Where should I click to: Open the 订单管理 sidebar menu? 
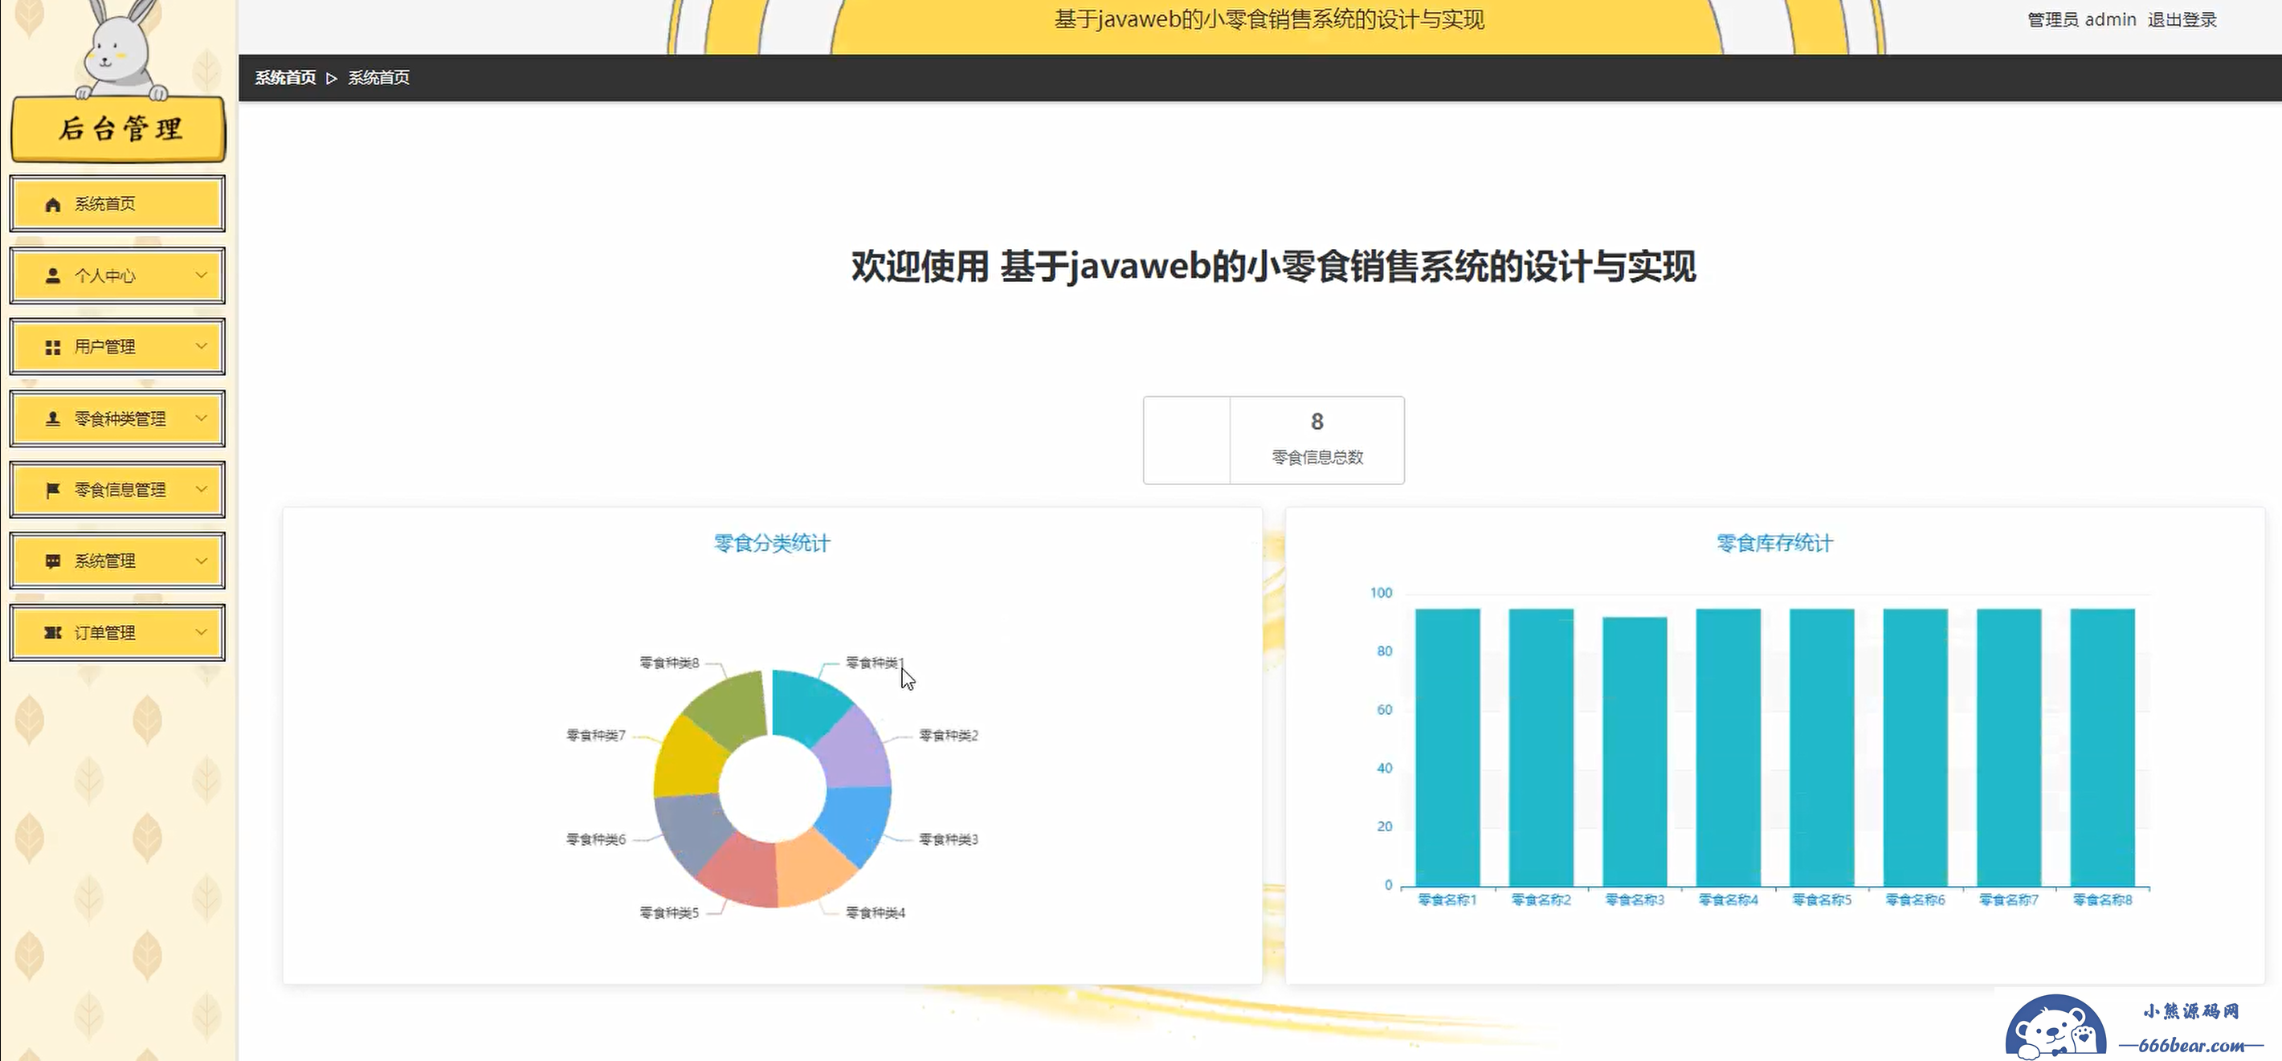(117, 632)
